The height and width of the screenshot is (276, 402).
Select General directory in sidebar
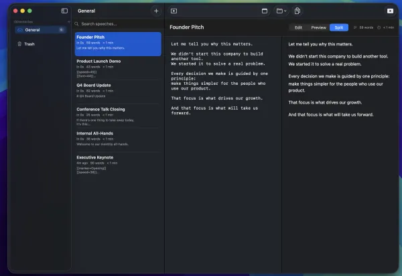40,30
